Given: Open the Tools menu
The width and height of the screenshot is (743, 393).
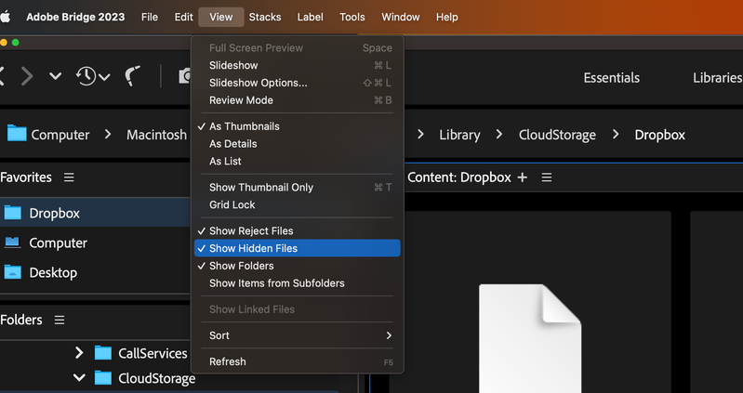Looking at the screenshot, I should pos(352,17).
